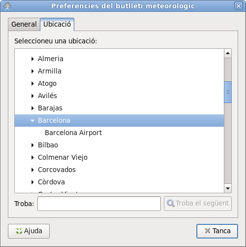Image resolution: width=246 pixels, height=247 pixels.
Task: Select the Ubicació tab
Action: pyautogui.click(x=57, y=24)
